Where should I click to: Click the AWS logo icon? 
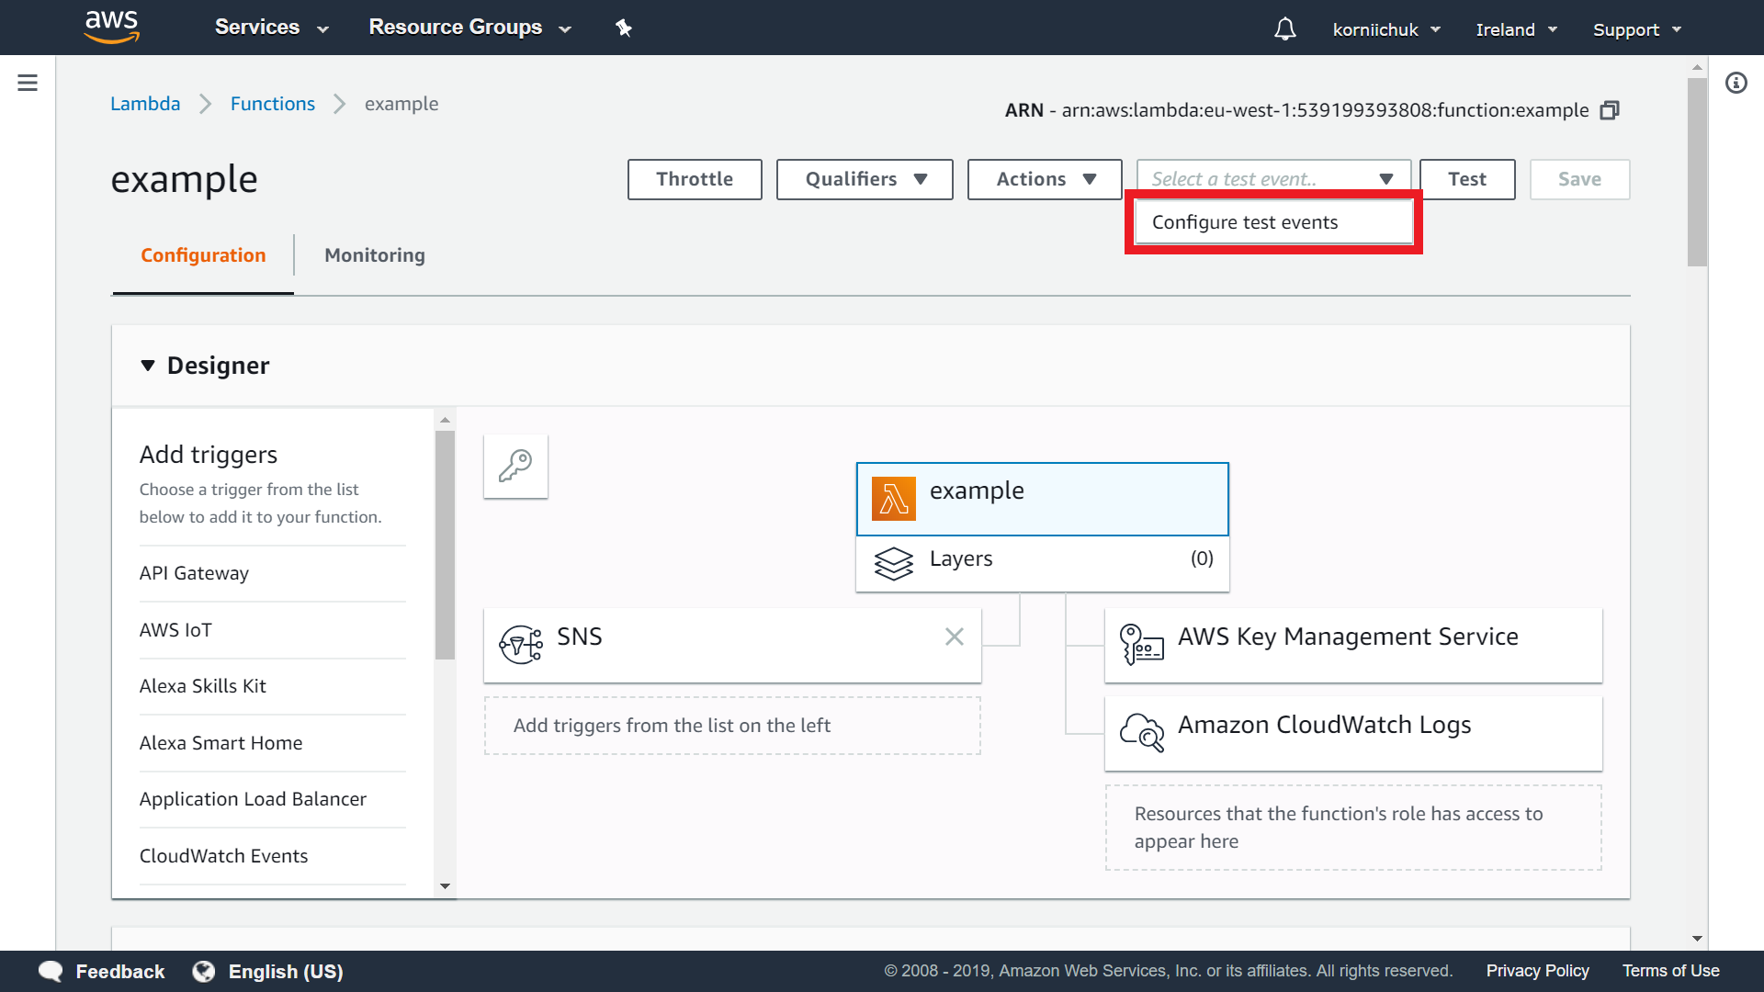(111, 27)
